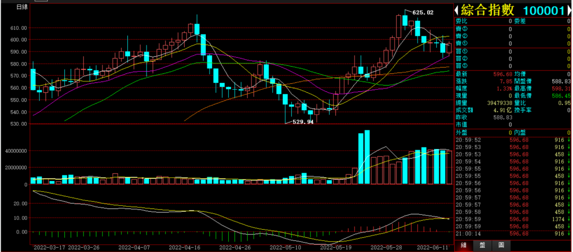Click the 委差 label
The width and height of the screenshot is (573, 252).
(519, 21)
